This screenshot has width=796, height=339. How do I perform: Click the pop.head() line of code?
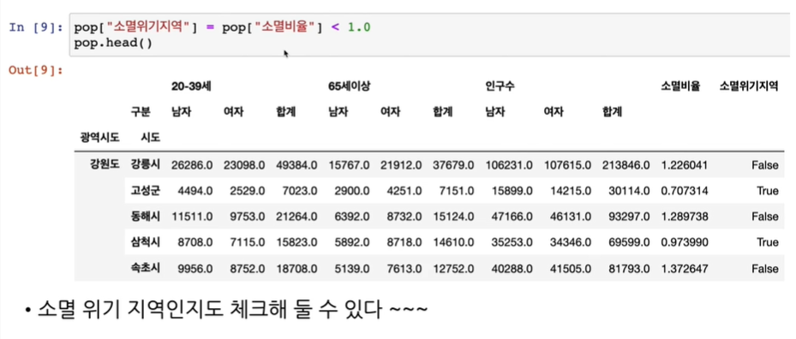[x=113, y=43]
